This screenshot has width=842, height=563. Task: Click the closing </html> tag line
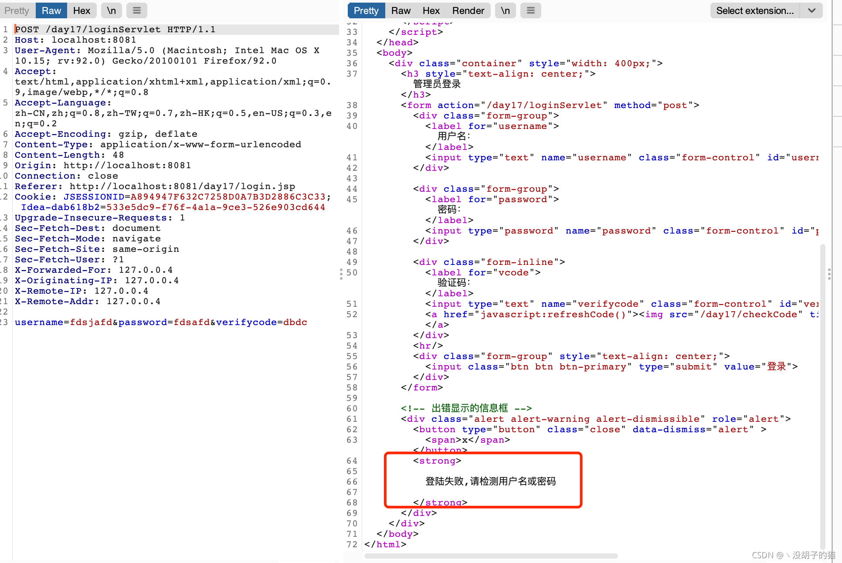(x=385, y=544)
